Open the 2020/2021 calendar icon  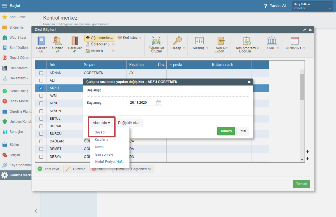coord(295,41)
